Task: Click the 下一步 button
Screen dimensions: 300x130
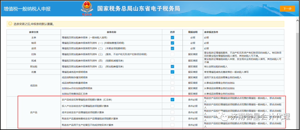Action: (x=287, y=9)
